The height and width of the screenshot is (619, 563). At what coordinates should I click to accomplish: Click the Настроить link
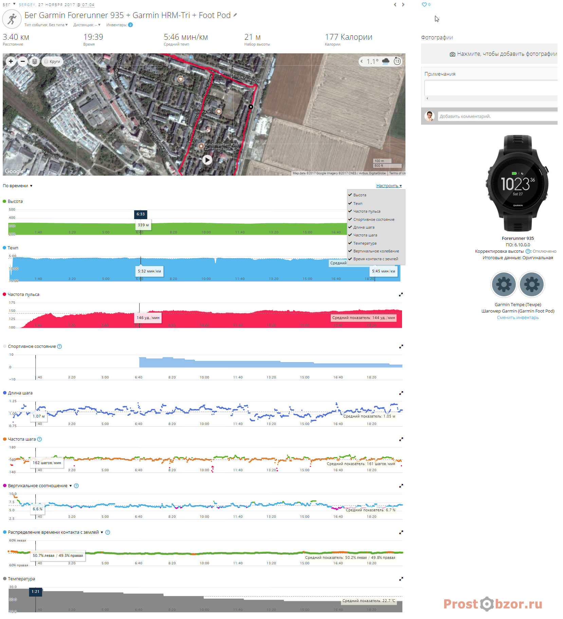(x=389, y=186)
